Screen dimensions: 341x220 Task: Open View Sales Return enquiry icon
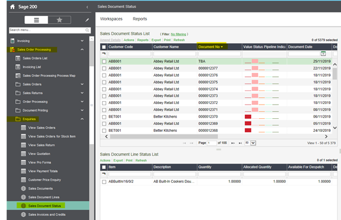[x=23, y=145]
